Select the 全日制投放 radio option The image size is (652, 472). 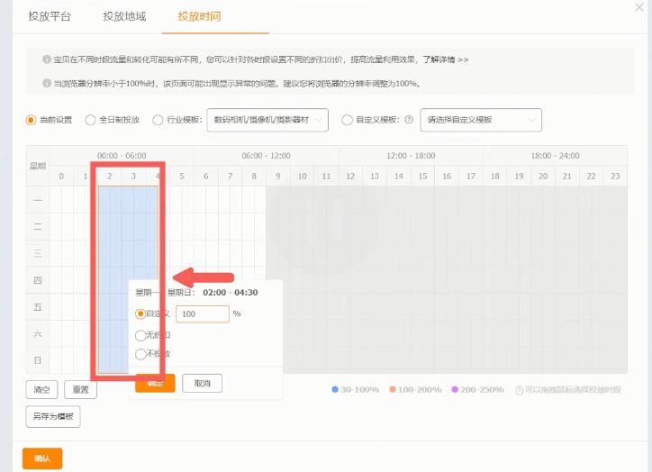pyautogui.click(x=90, y=120)
